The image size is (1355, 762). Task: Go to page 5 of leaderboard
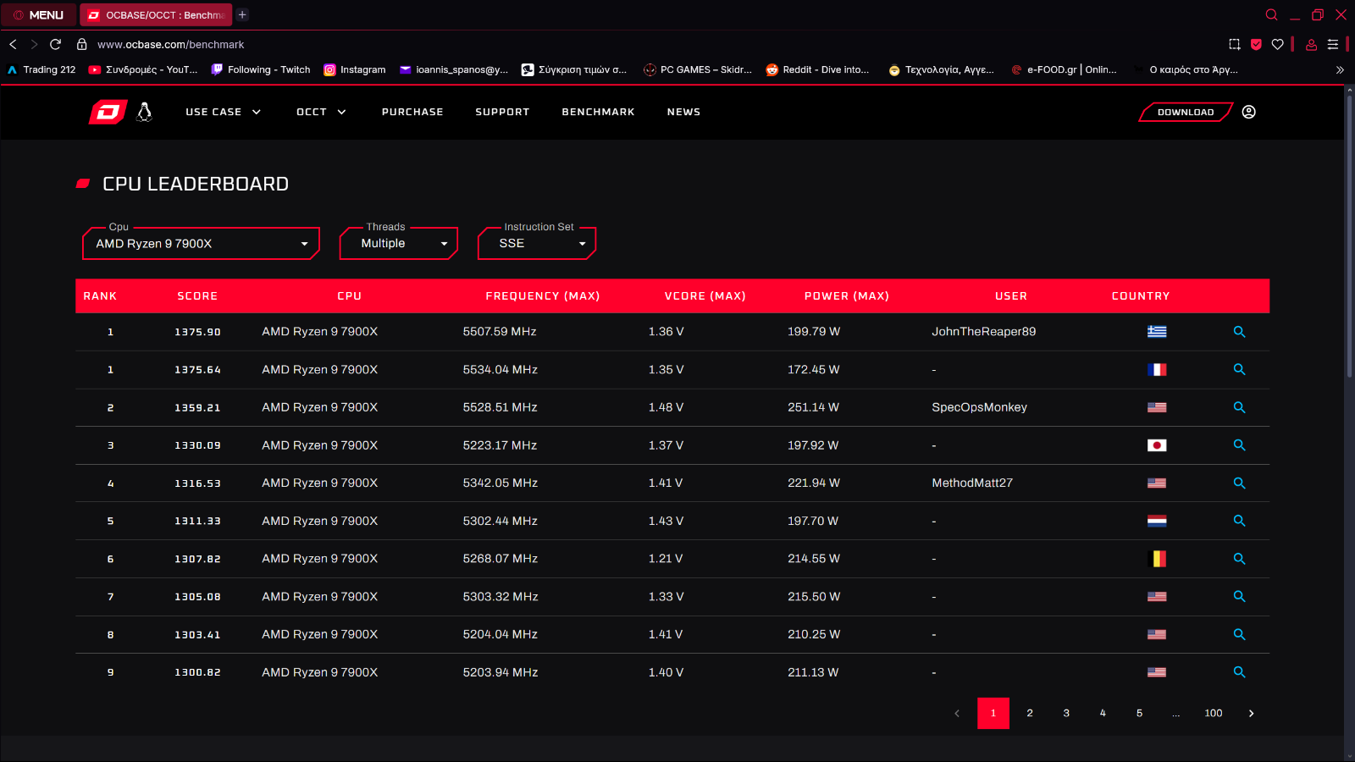coord(1139,713)
